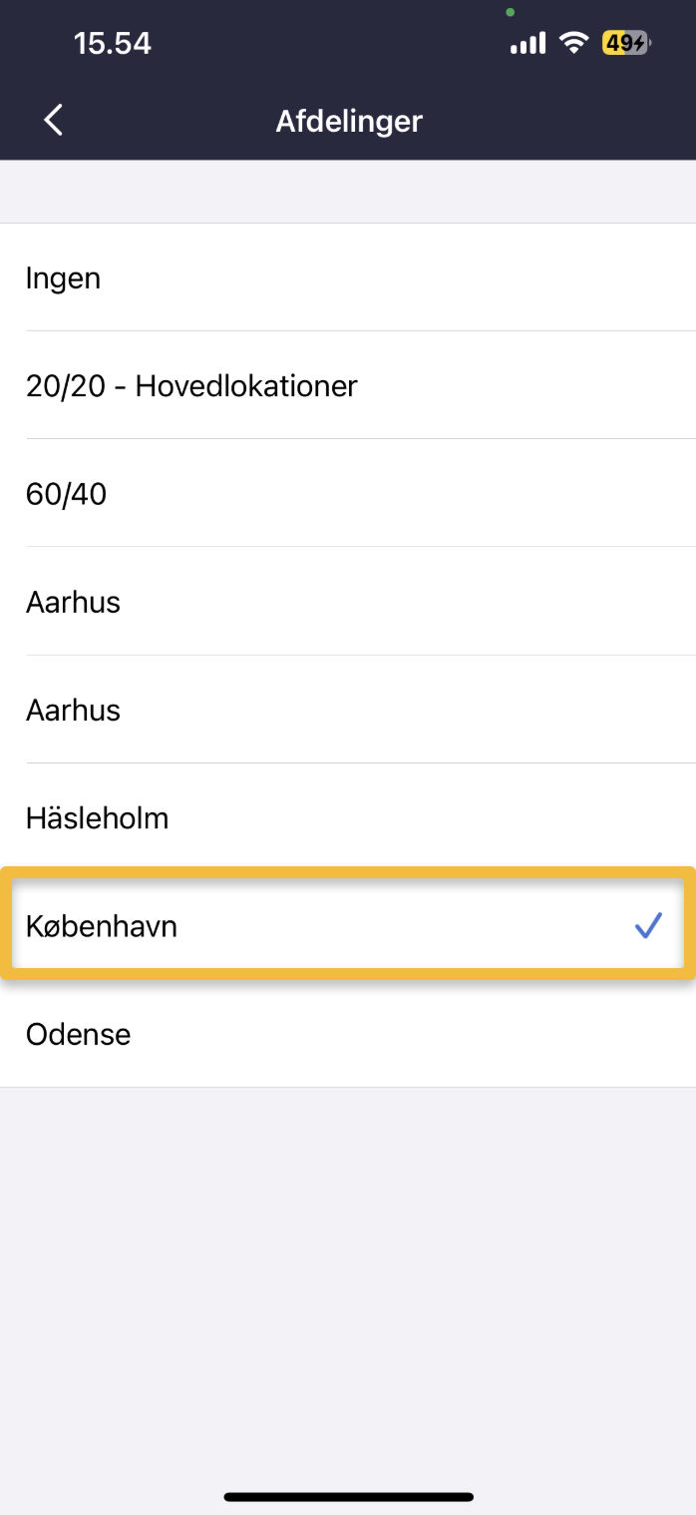The height and width of the screenshot is (1515, 696).
Task: Click the blue checkmark beside København
Action: click(x=648, y=927)
